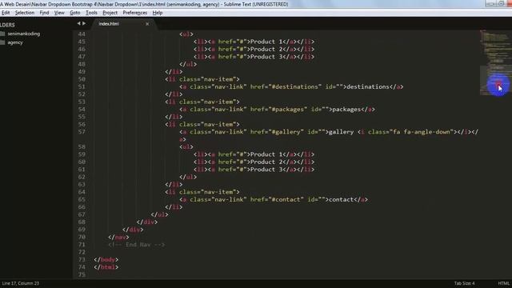Screen dimensions: 512x288
Task: Open the Edit menu
Action: (x=6, y=13)
